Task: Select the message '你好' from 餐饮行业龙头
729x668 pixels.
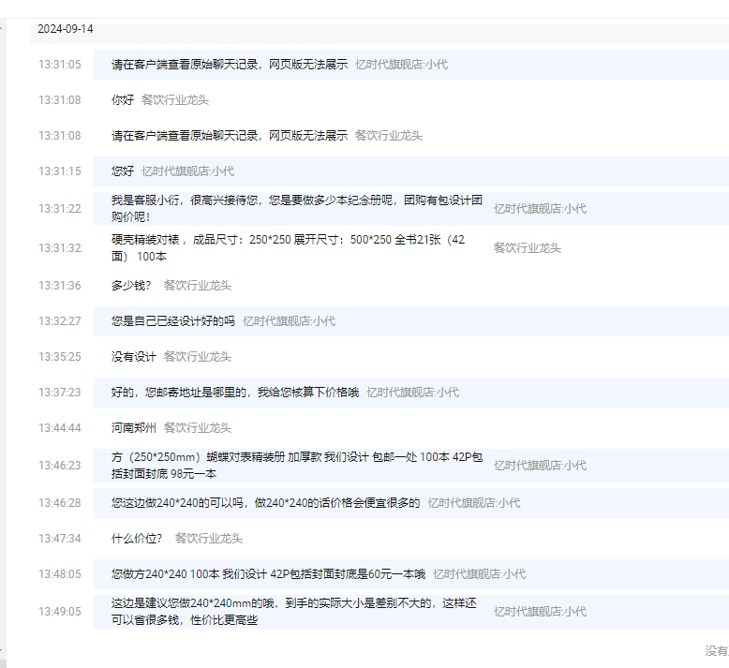Action: click(123, 100)
